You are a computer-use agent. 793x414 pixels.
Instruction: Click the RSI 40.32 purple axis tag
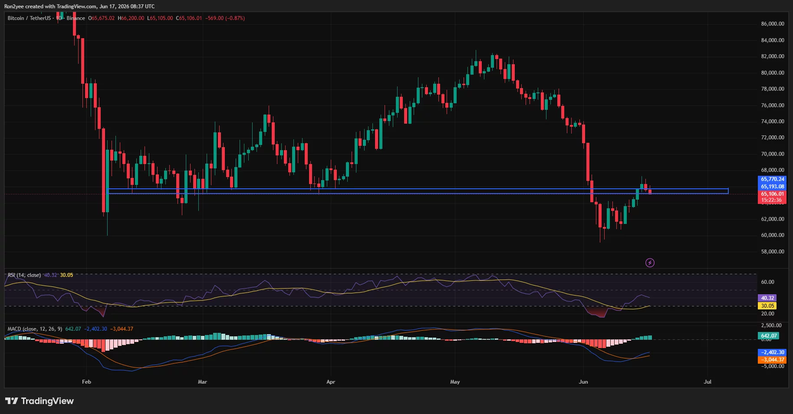[767, 298]
